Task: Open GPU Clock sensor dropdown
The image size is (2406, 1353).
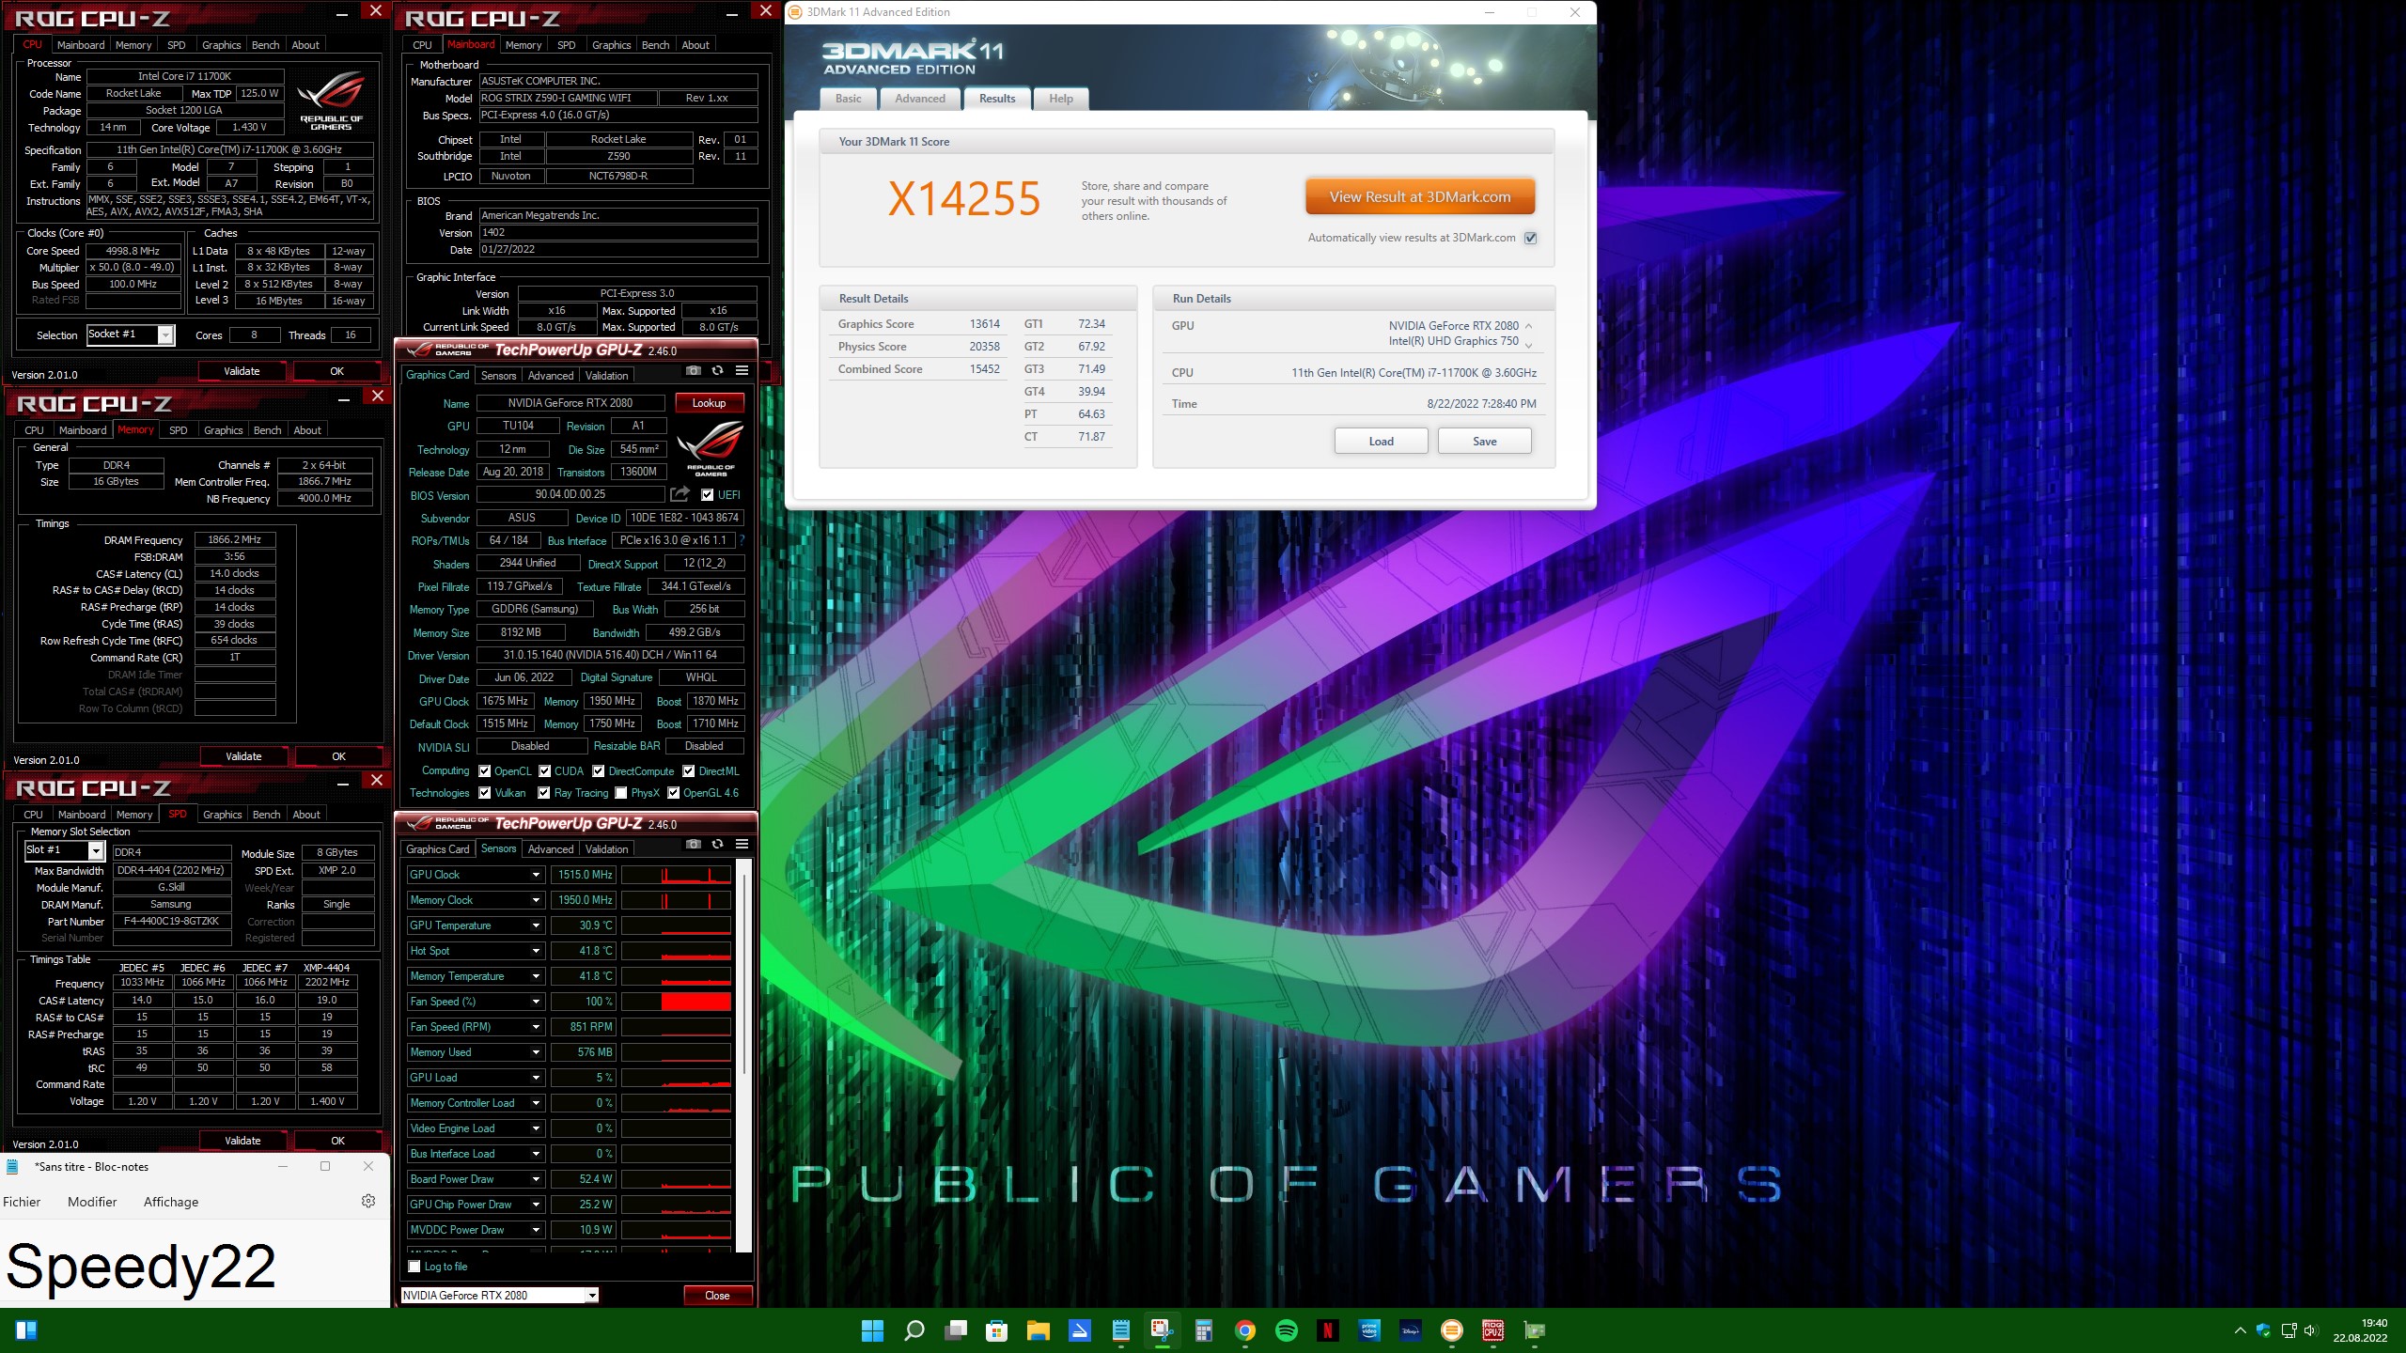Action: click(537, 875)
